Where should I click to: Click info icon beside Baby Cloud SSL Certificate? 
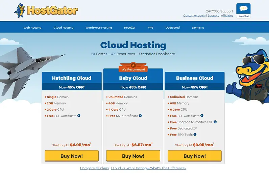tap(140, 116)
